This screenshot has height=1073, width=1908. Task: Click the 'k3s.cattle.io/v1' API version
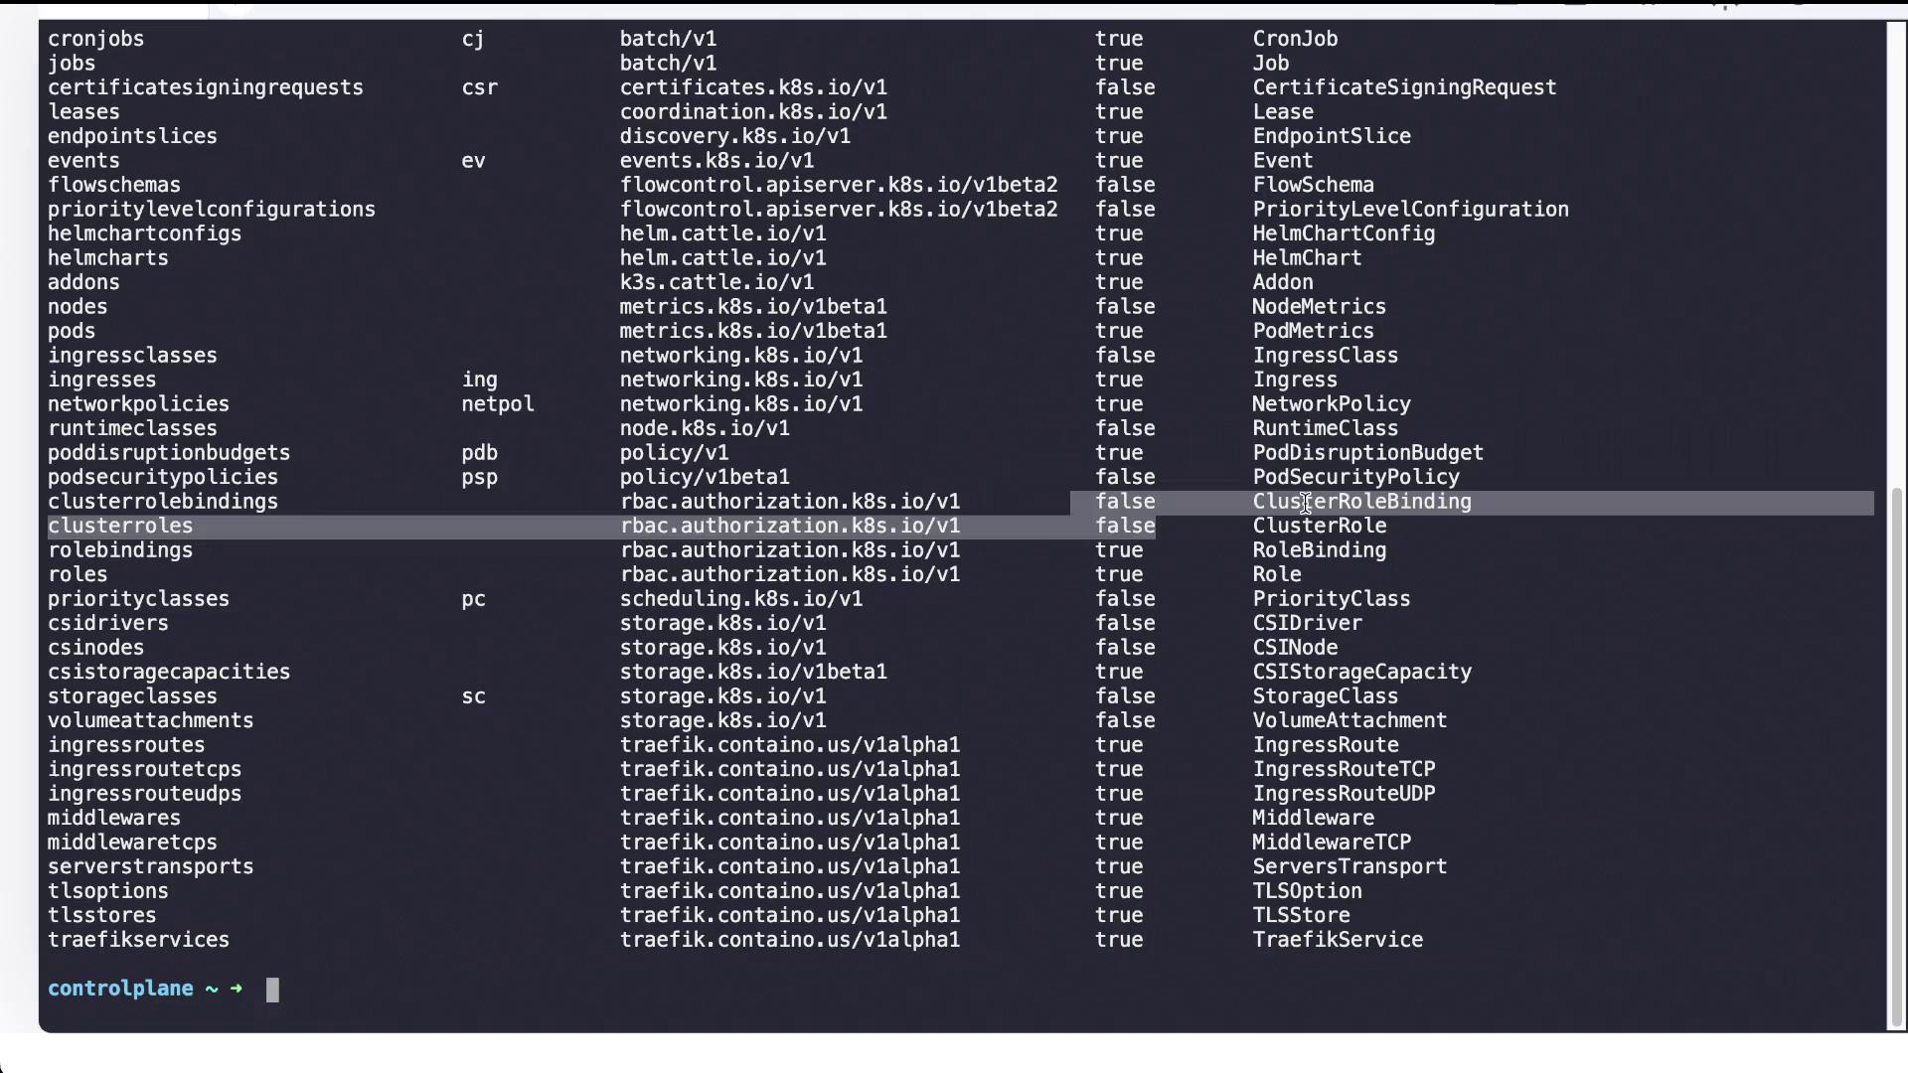716,282
